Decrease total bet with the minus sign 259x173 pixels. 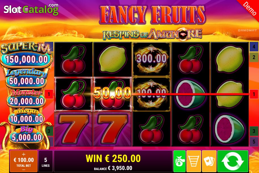pos(24,170)
